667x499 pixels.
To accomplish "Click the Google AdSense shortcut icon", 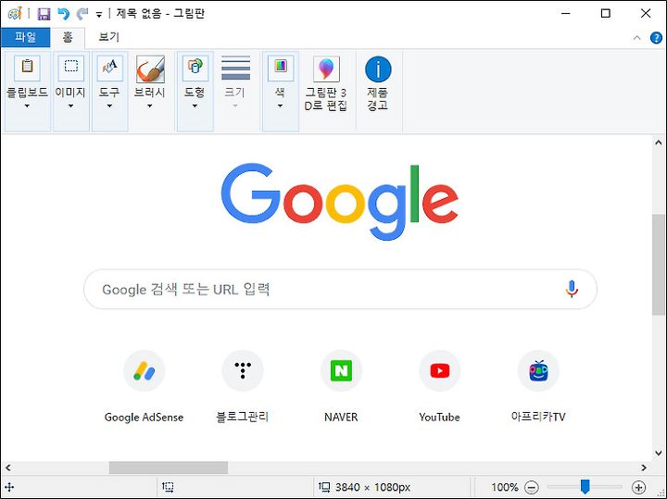I will 145,371.
